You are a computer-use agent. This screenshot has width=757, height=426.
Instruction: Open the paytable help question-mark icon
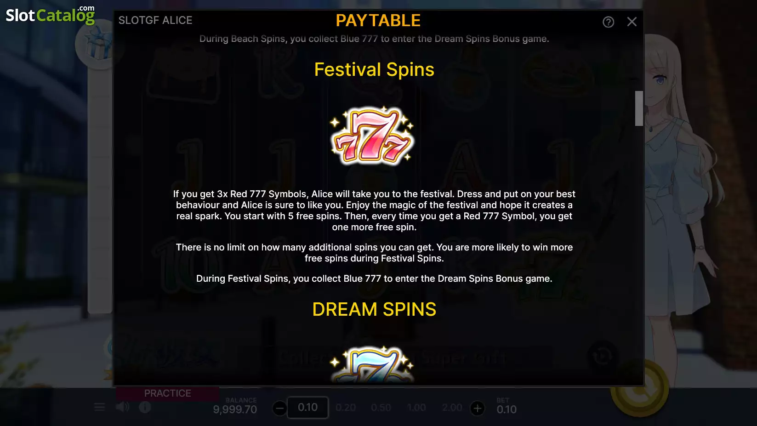point(608,22)
